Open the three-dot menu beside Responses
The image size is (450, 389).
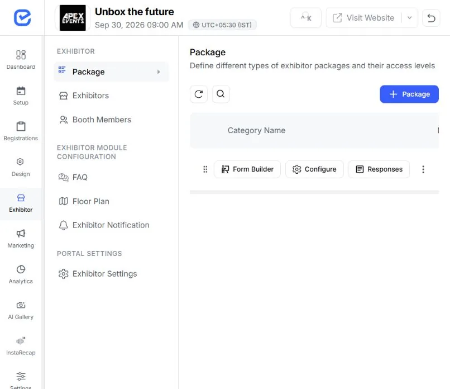423,169
